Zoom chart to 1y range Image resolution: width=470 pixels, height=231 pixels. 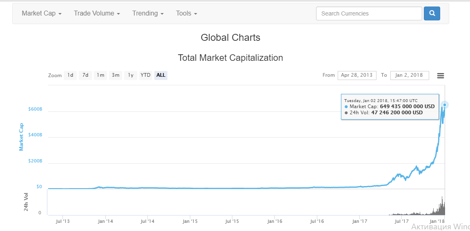click(131, 75)
